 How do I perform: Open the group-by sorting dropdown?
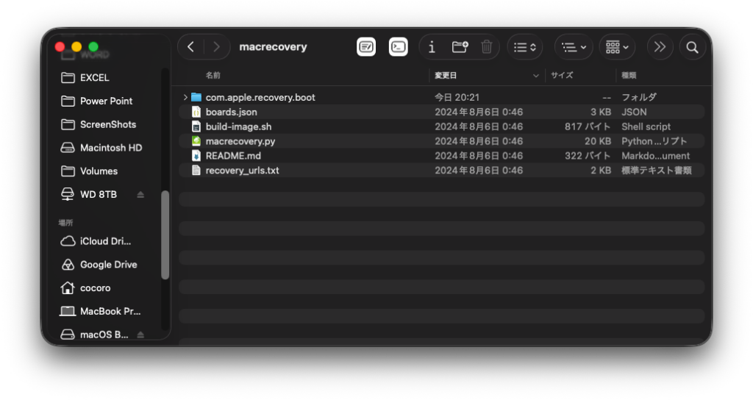tap(574, 47)
